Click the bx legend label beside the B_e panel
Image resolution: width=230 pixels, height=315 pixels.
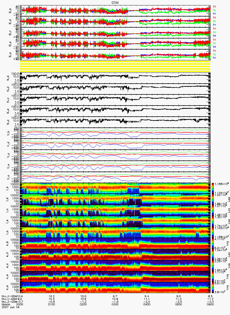(214, 47)
